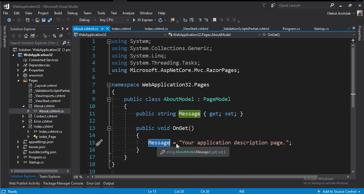
Task: Click Sync with Active Document icon
Action: tap(54, 36)
